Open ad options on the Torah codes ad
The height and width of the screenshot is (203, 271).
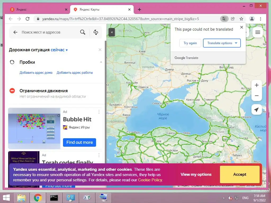point(99,155)
